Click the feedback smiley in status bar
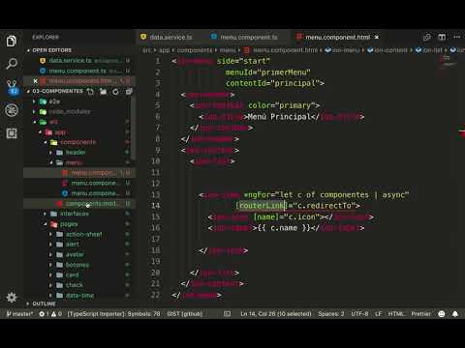The height and width of the screenshot is (348, 465). coord(442,314)
